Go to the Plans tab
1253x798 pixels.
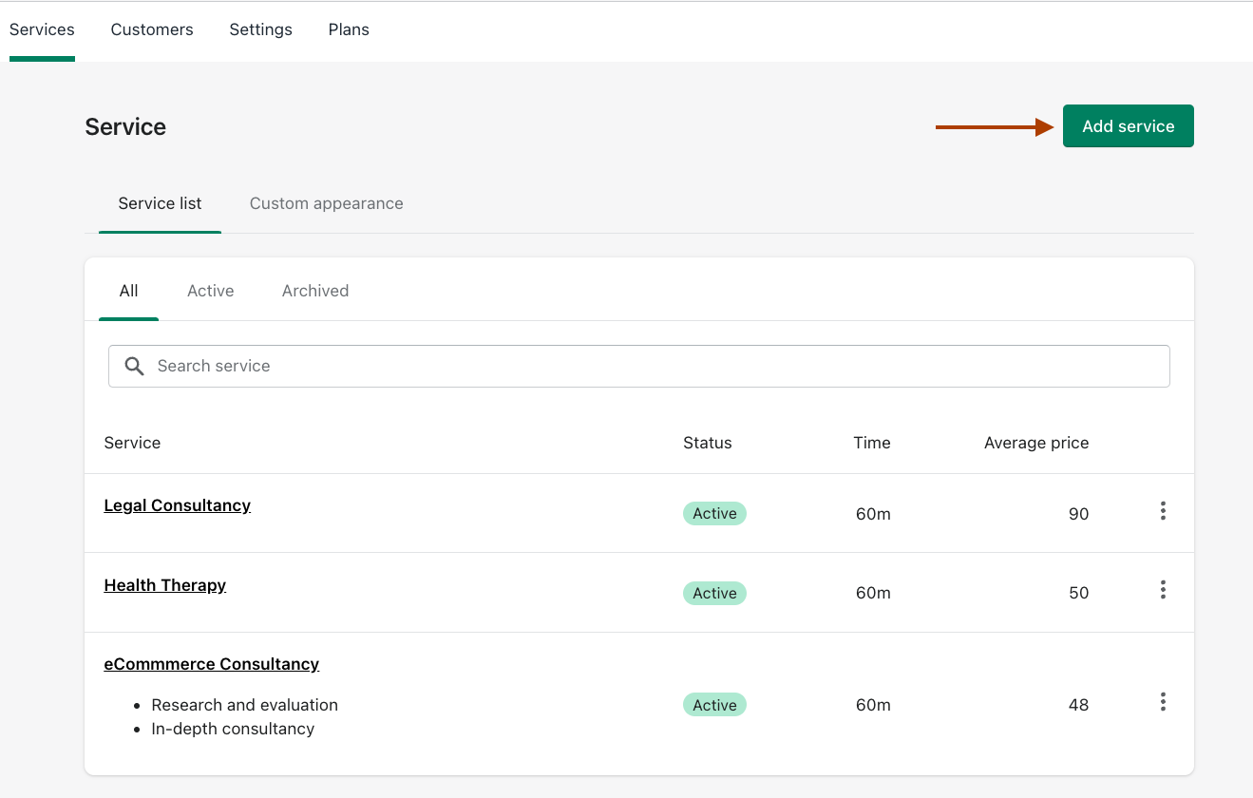point(349,29)
